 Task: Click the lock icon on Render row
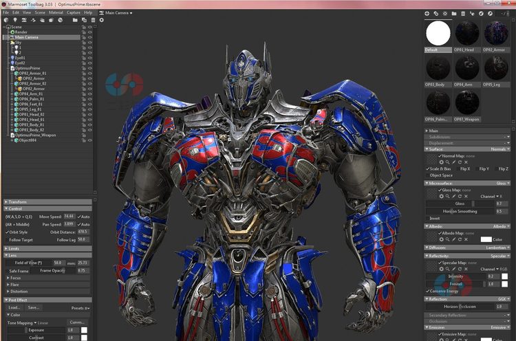(x=84, y=32)
